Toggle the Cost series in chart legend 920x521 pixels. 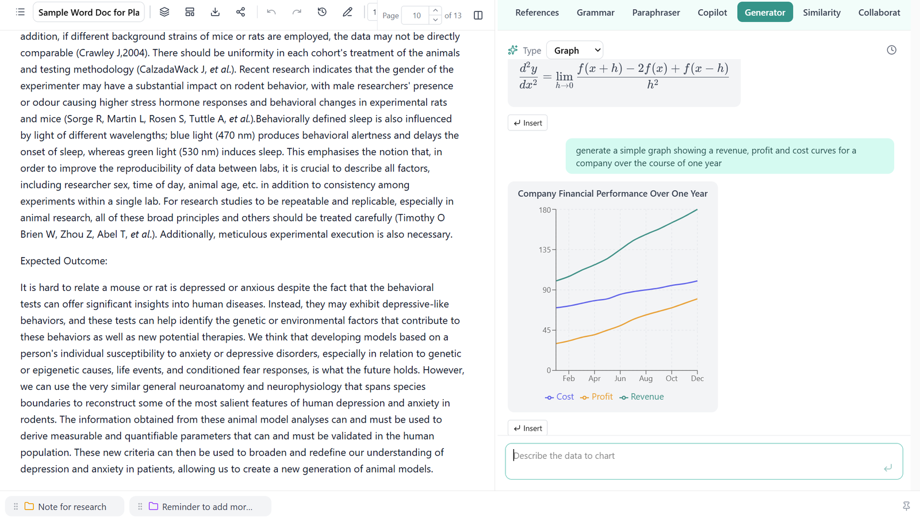coord(559,397)
